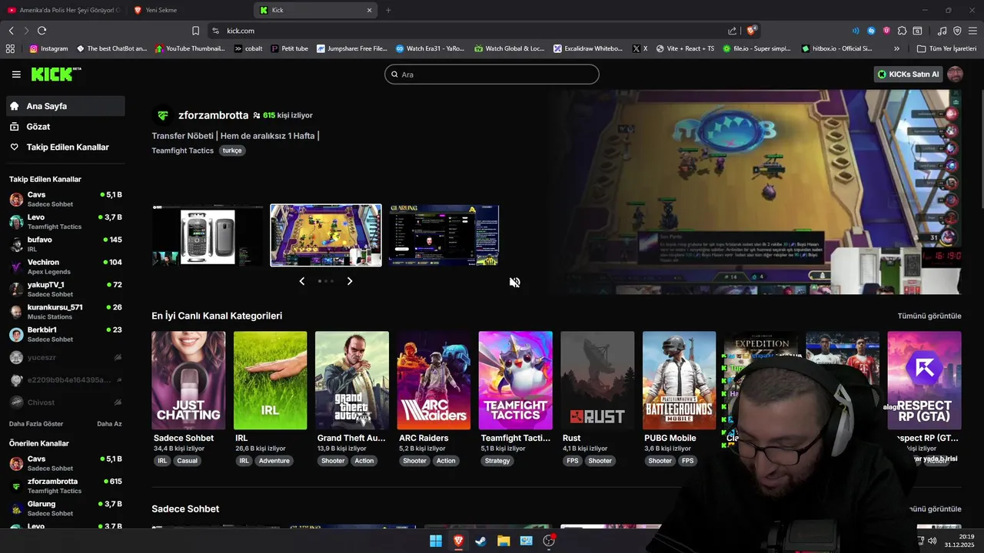This screenshot has width=984, height=553.
Task: Open the Just Chatting category card
Action: [x=188, y=380]
